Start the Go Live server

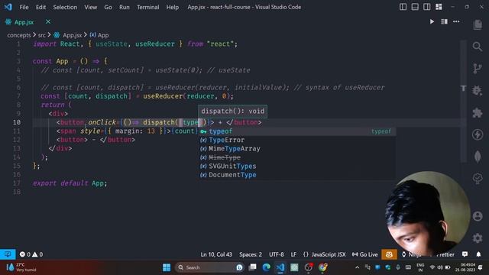click(x=365, y=254)
